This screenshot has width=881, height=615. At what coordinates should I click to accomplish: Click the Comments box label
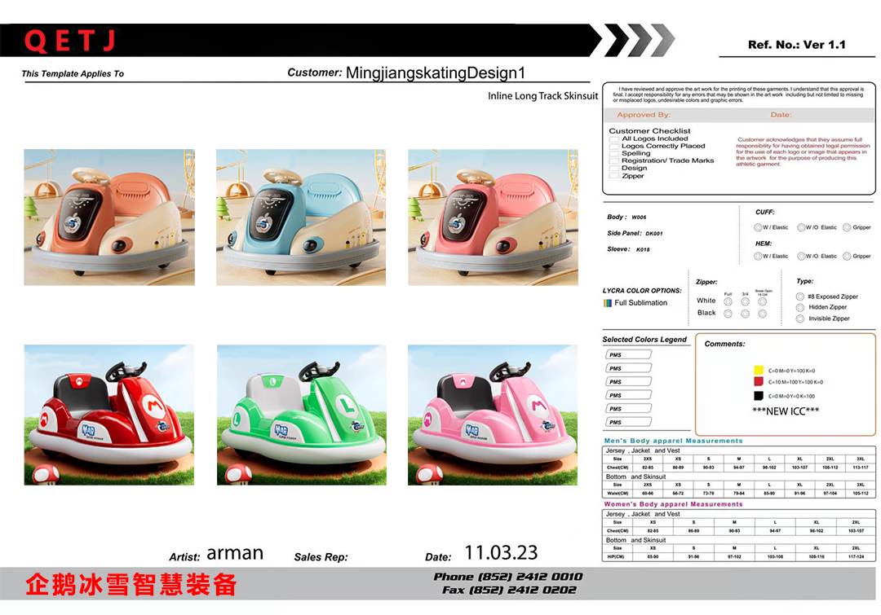(725, 344)
